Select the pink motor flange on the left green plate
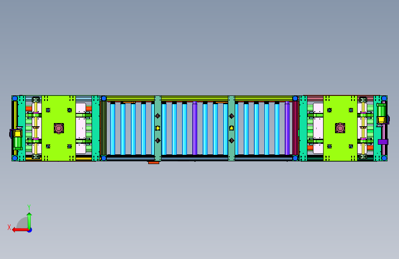This screenshot has width=399, height=259. (59, 128)
